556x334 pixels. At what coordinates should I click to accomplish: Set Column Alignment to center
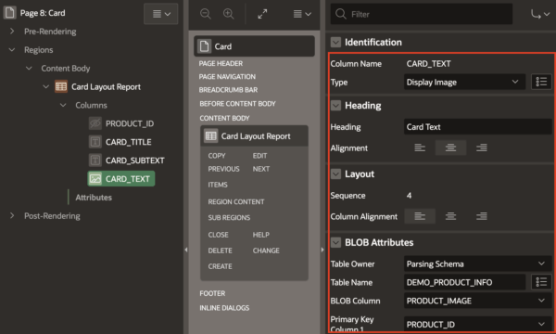450,216
